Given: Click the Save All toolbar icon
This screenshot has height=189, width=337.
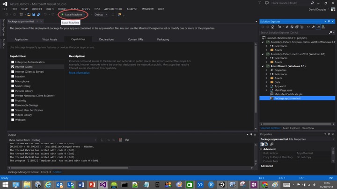Looking at the screenshot, I should click(x=39, y=14).
